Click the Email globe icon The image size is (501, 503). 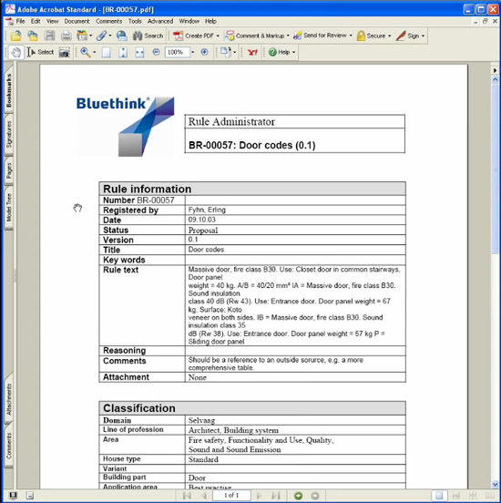coord(121,36)
